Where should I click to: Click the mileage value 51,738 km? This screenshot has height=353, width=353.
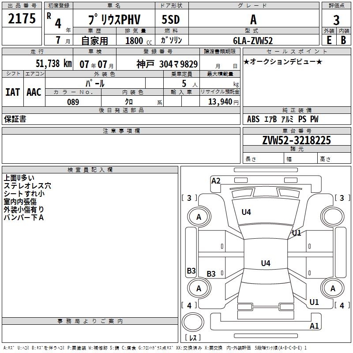click(x=54, y=64)
